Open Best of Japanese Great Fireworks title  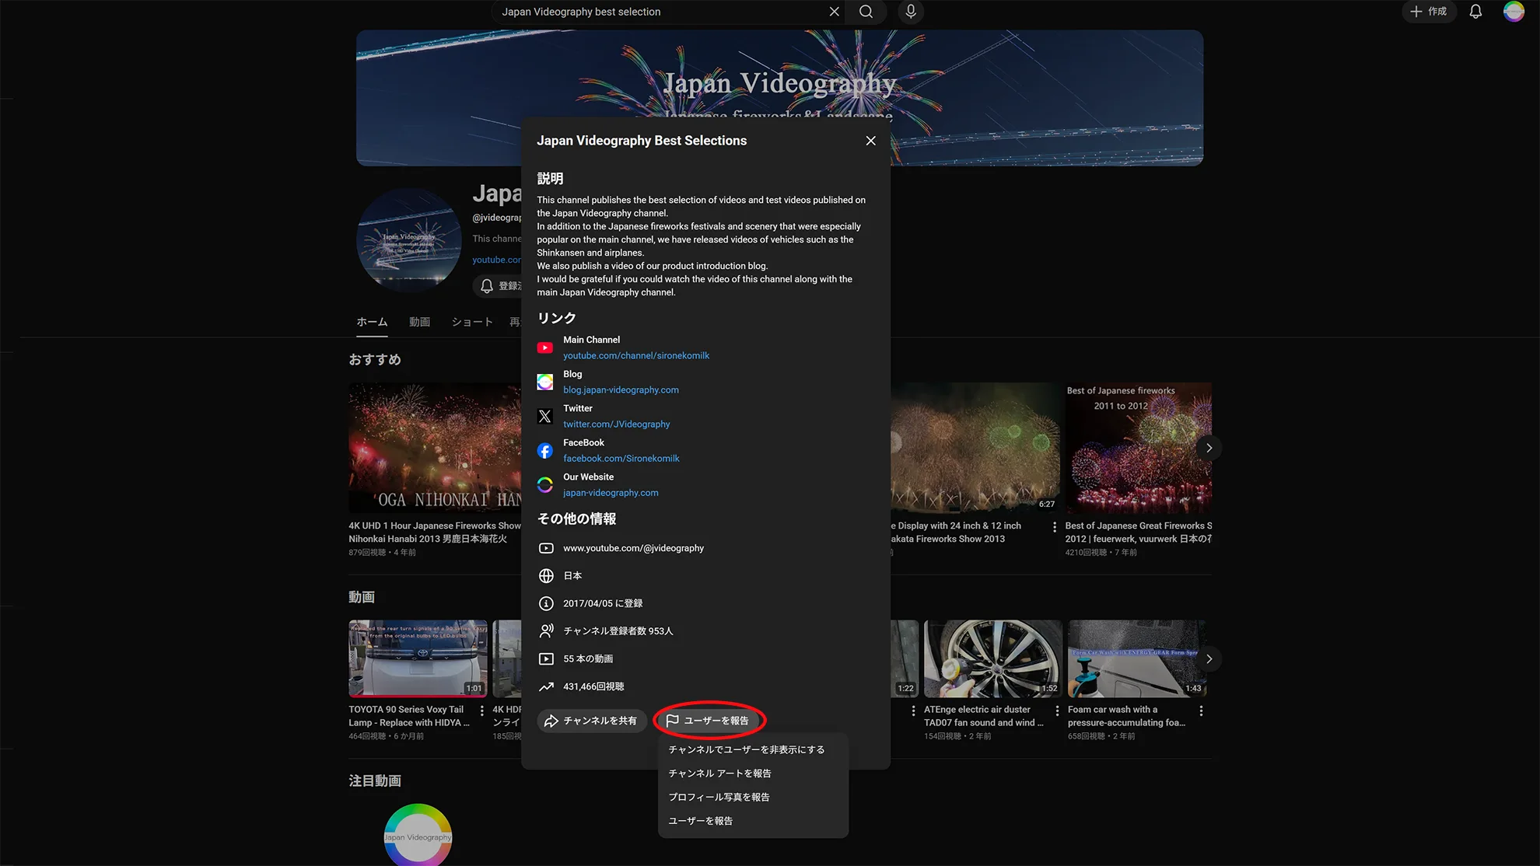pos(1139,532)
